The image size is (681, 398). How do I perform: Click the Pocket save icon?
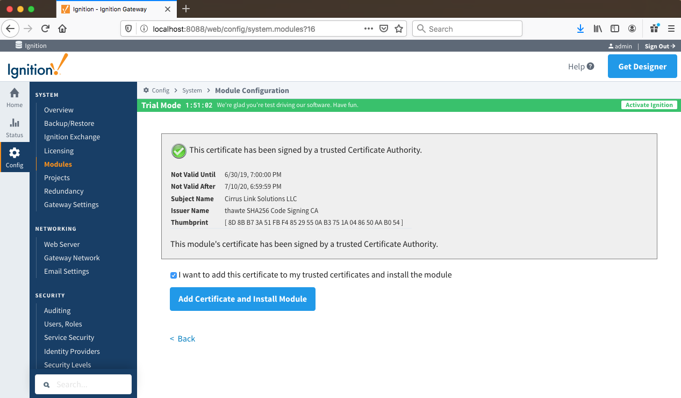pos(384,29)
